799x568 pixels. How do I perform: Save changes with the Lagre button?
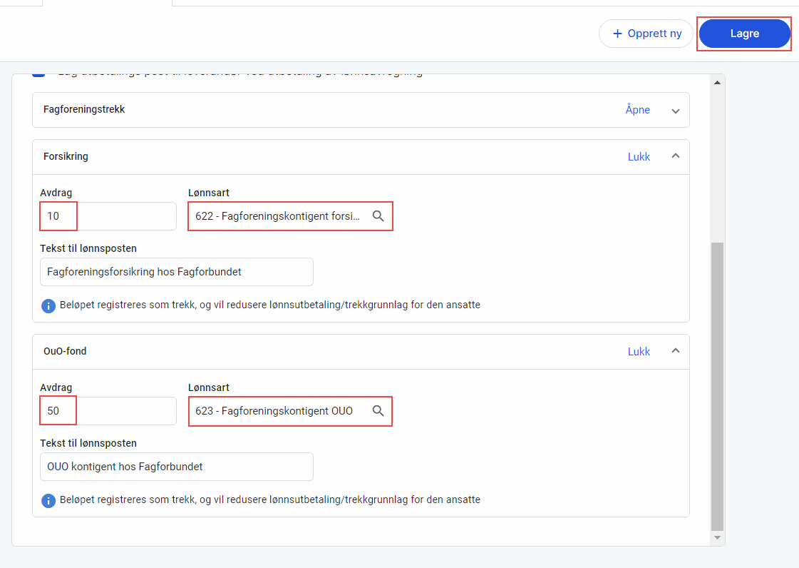point(744,34)
